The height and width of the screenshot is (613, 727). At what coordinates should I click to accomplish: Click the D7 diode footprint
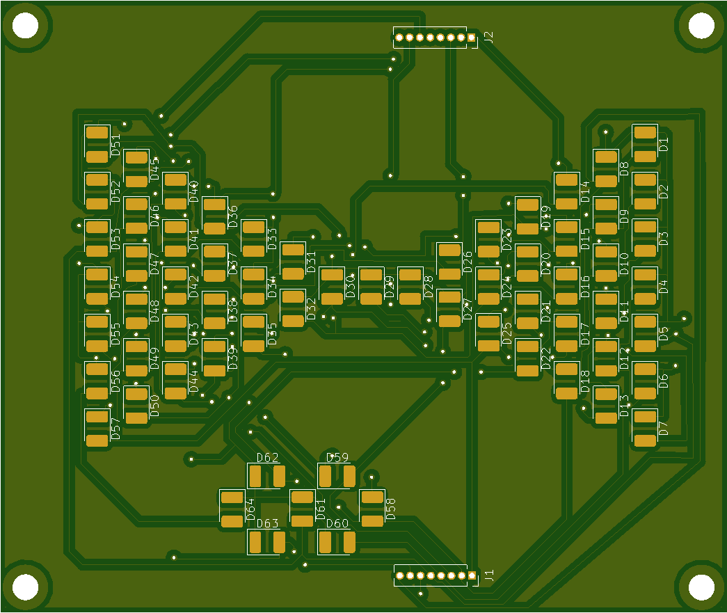click(645, 428)
